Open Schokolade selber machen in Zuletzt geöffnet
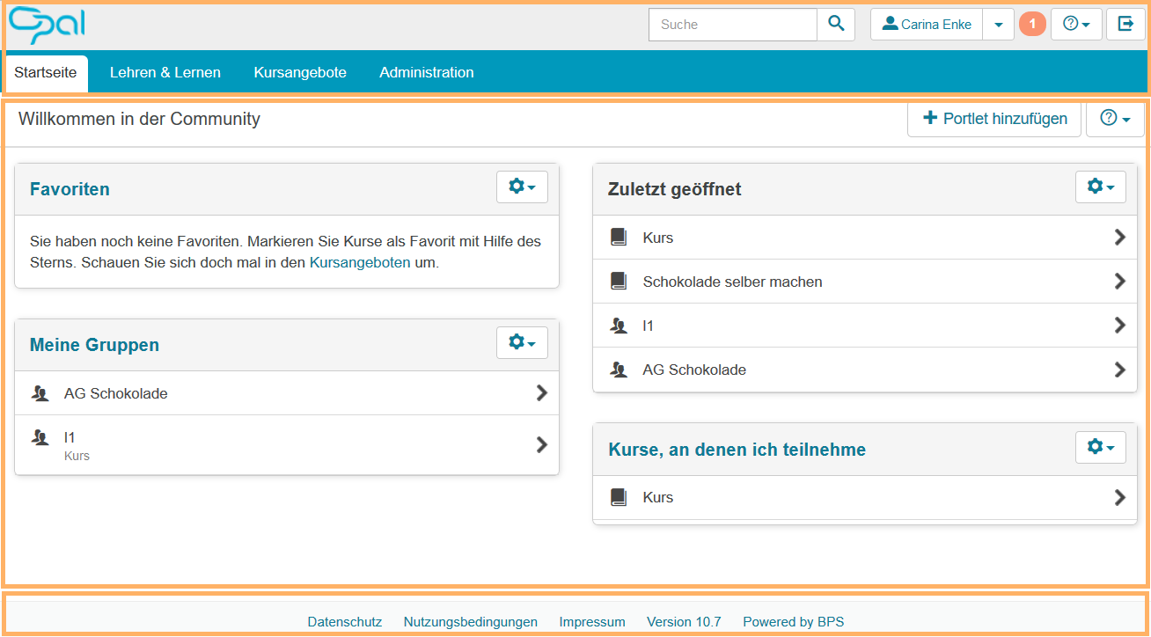1151x637 pixels. [733, 282]
